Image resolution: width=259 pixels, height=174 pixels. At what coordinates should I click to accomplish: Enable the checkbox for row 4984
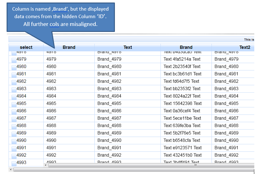[14, 97]
